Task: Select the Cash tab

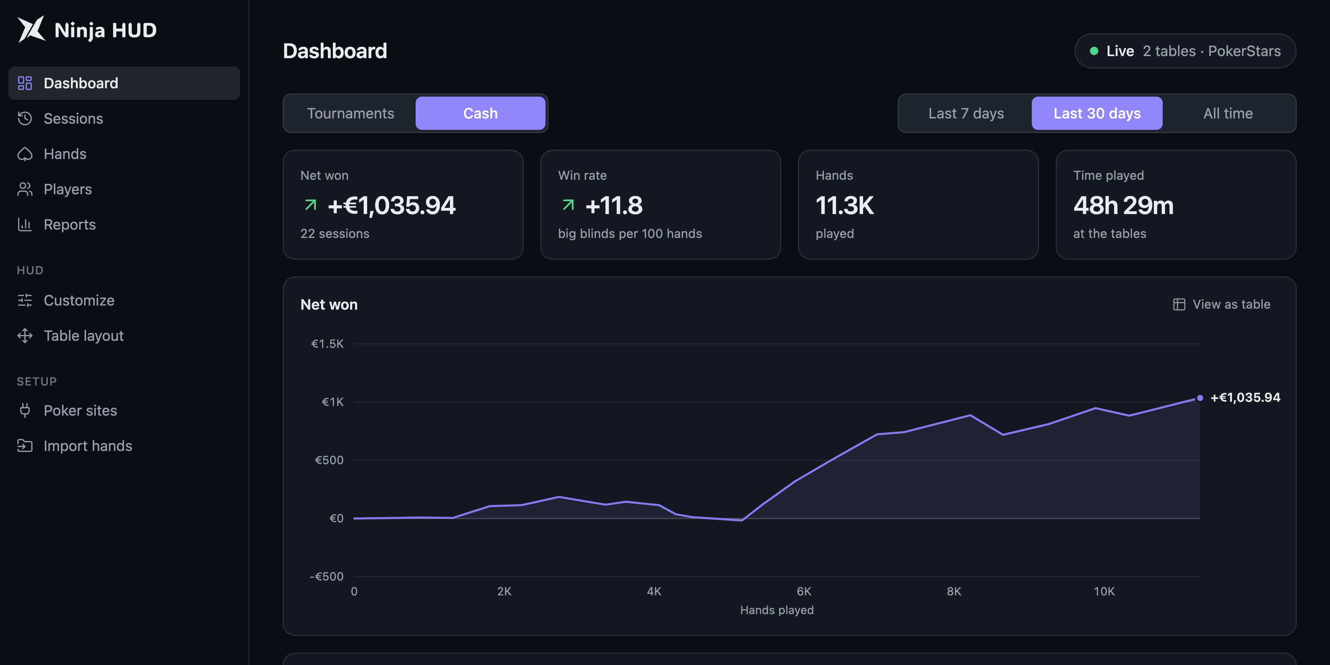Action: (x=480, y=113)
